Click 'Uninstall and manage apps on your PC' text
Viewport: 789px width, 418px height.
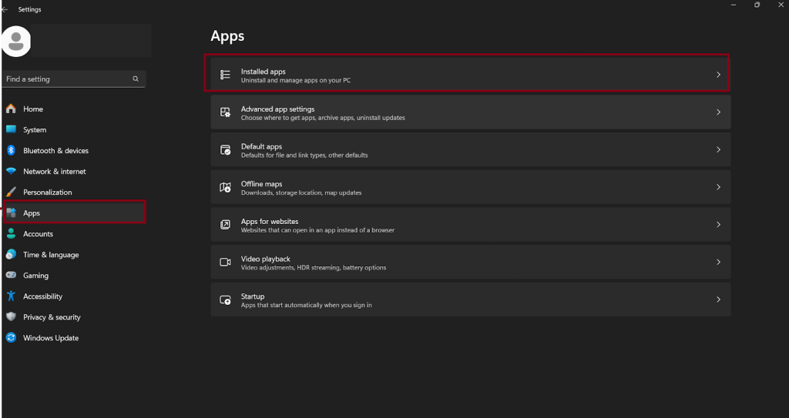click(x=296, y=81)
